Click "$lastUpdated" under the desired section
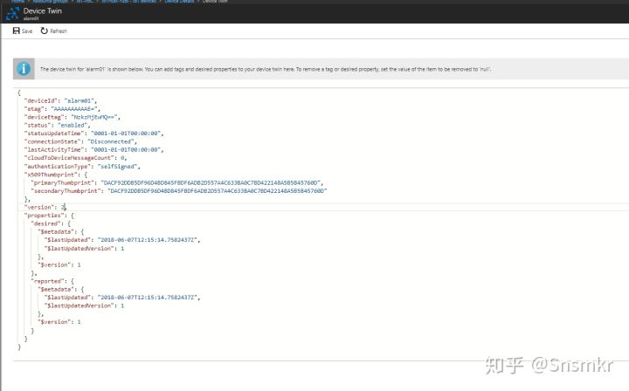Viewport: 629px width, 391px height. pyautogui.click(x=122, y=240)
